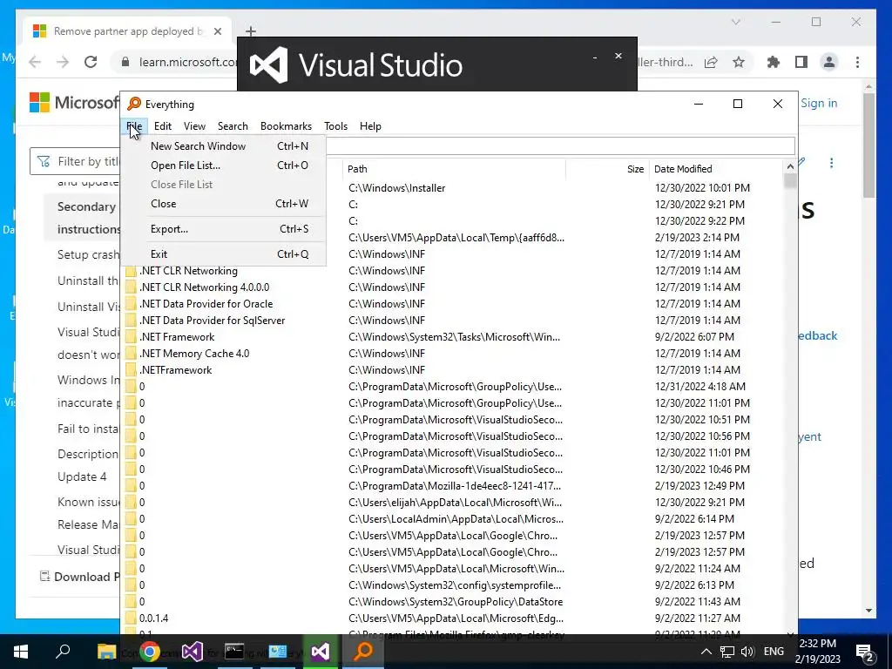Click the scroll up arrow in Everything results
The image size is (892, 669).
point(789,166)
